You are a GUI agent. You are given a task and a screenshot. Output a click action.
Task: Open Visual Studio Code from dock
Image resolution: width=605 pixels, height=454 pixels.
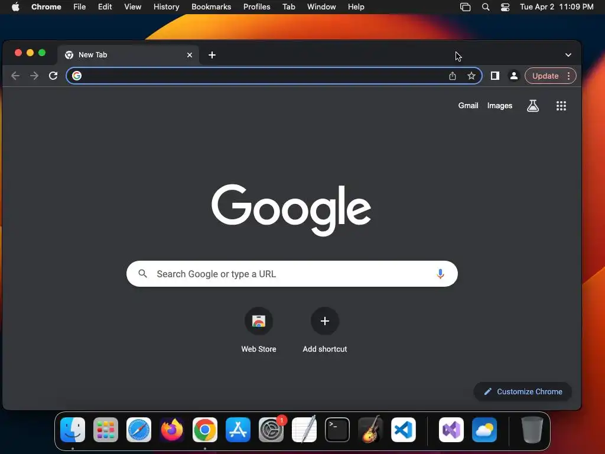point(404,430)
